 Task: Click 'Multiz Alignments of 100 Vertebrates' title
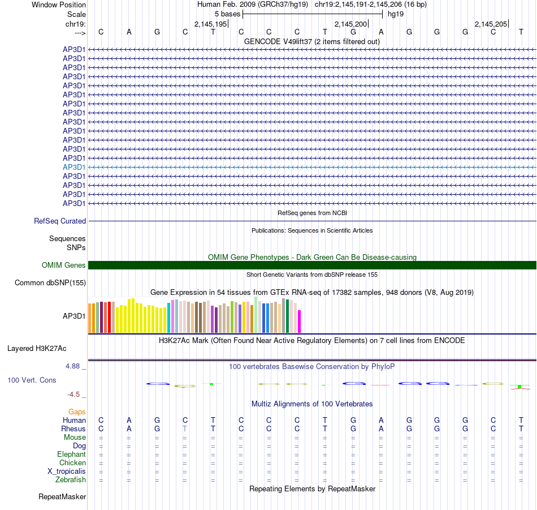pos(312,404)
